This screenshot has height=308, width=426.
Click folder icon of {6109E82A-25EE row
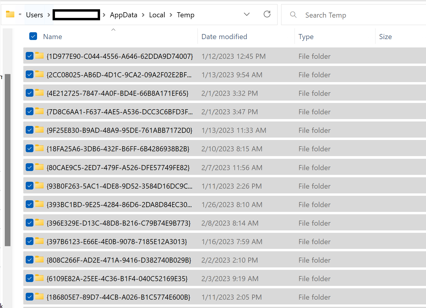(x=39, y=278)
